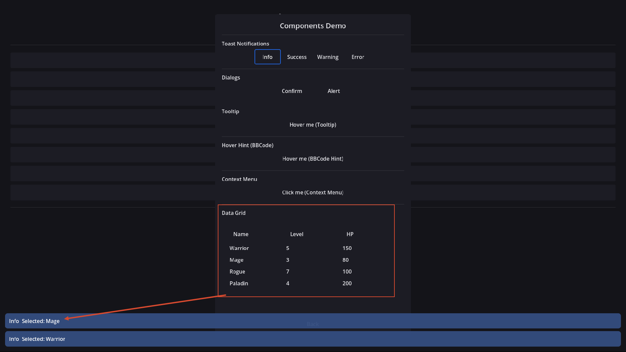
Task: Click the Toast Notifications section label
Action: 245,43
